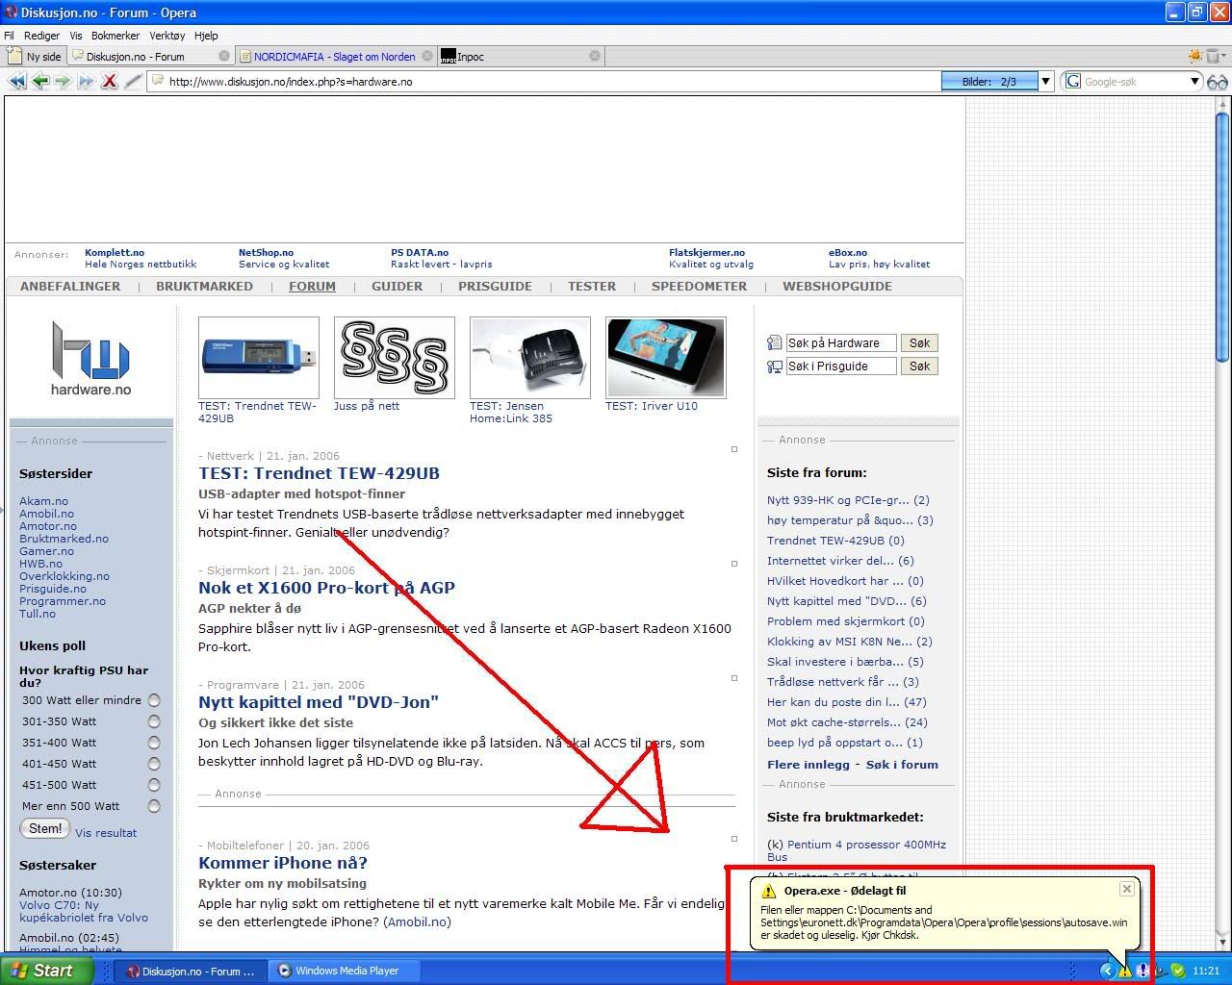The height and width of the screenshot is (985, 1232).
Task: Click the Søk på Hardware field icon
Action: point(774,342)
